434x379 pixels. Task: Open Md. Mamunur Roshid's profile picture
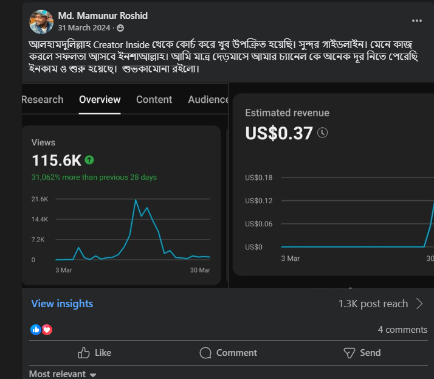click(41, 21)
